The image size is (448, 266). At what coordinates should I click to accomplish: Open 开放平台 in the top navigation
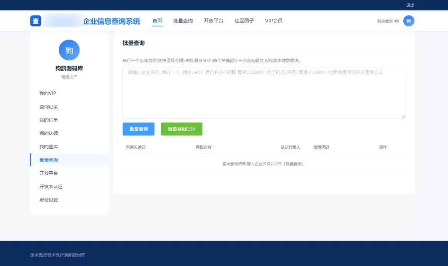coord(213,20)
